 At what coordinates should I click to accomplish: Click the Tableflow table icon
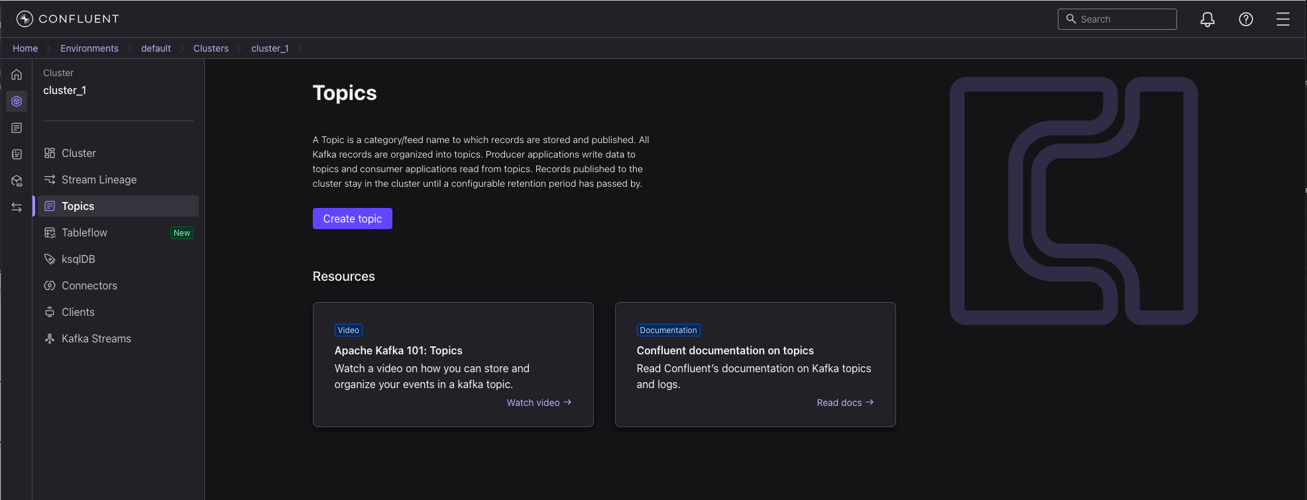50,232
